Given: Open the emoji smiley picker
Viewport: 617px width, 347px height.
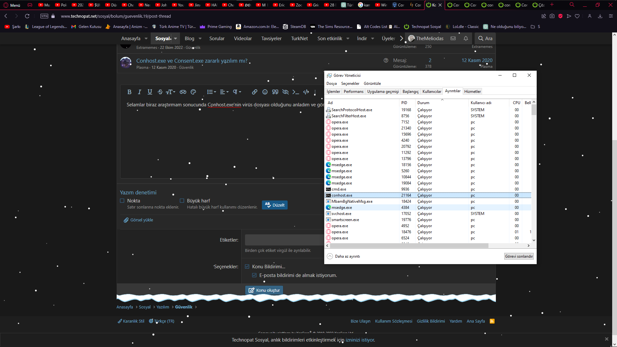Looking at the screenshot, I should pyautogui.click(x=265, y=92).
